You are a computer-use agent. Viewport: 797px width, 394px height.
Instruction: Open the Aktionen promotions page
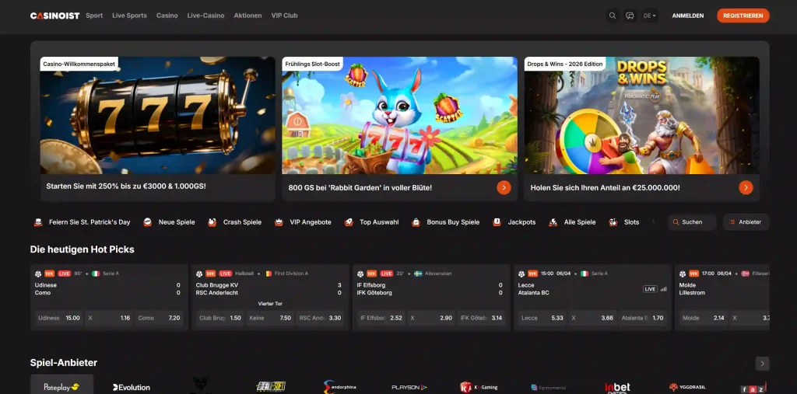point(248,16)
